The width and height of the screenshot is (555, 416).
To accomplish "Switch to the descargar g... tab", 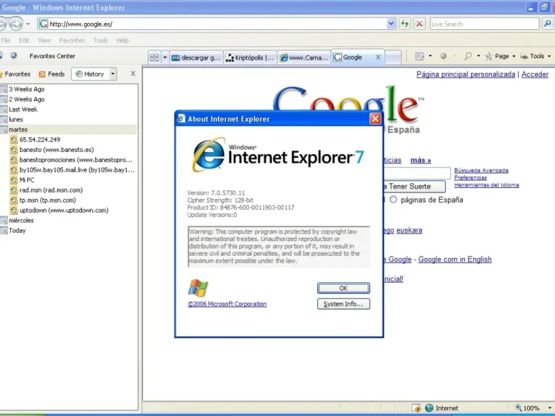I will pos(196,58).
